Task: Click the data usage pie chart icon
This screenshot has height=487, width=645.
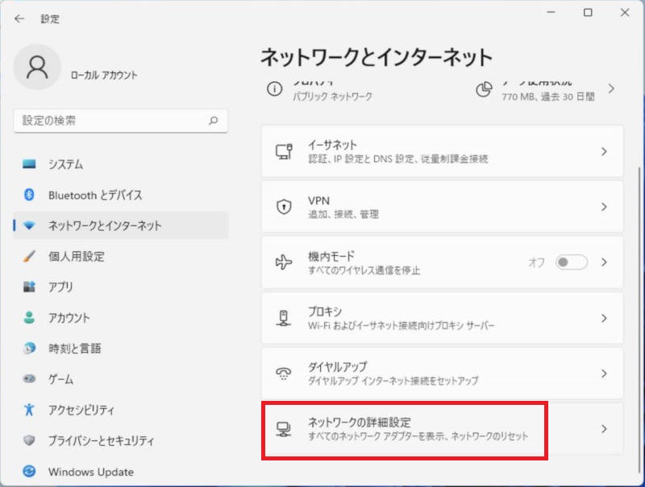Action: (x=485, y=89)
